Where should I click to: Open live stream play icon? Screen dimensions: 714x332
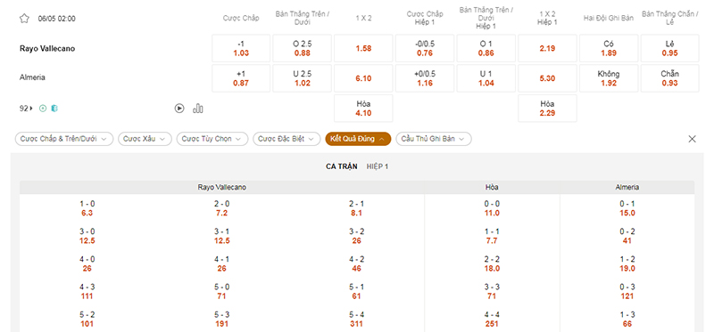click(x=179, y=109)
